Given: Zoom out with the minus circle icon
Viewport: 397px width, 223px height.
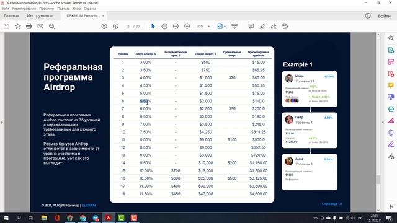Looking at the screenshot, I should (x=176, y=26).
